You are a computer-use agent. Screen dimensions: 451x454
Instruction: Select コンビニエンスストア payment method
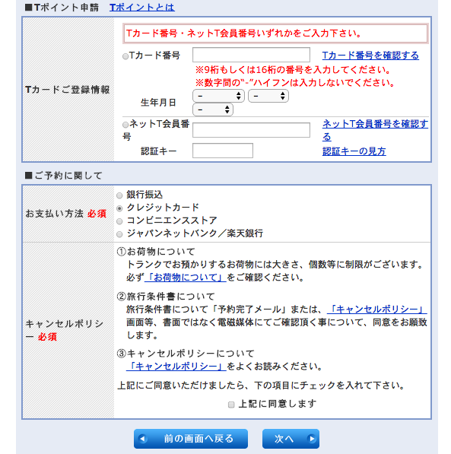click(119, 221)
